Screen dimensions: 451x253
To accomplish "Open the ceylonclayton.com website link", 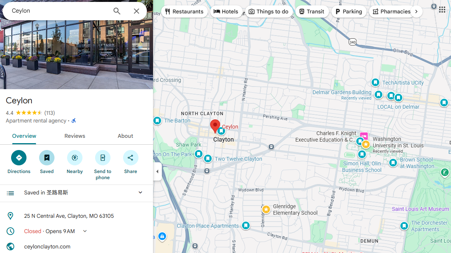I will [x=47, y=246].
